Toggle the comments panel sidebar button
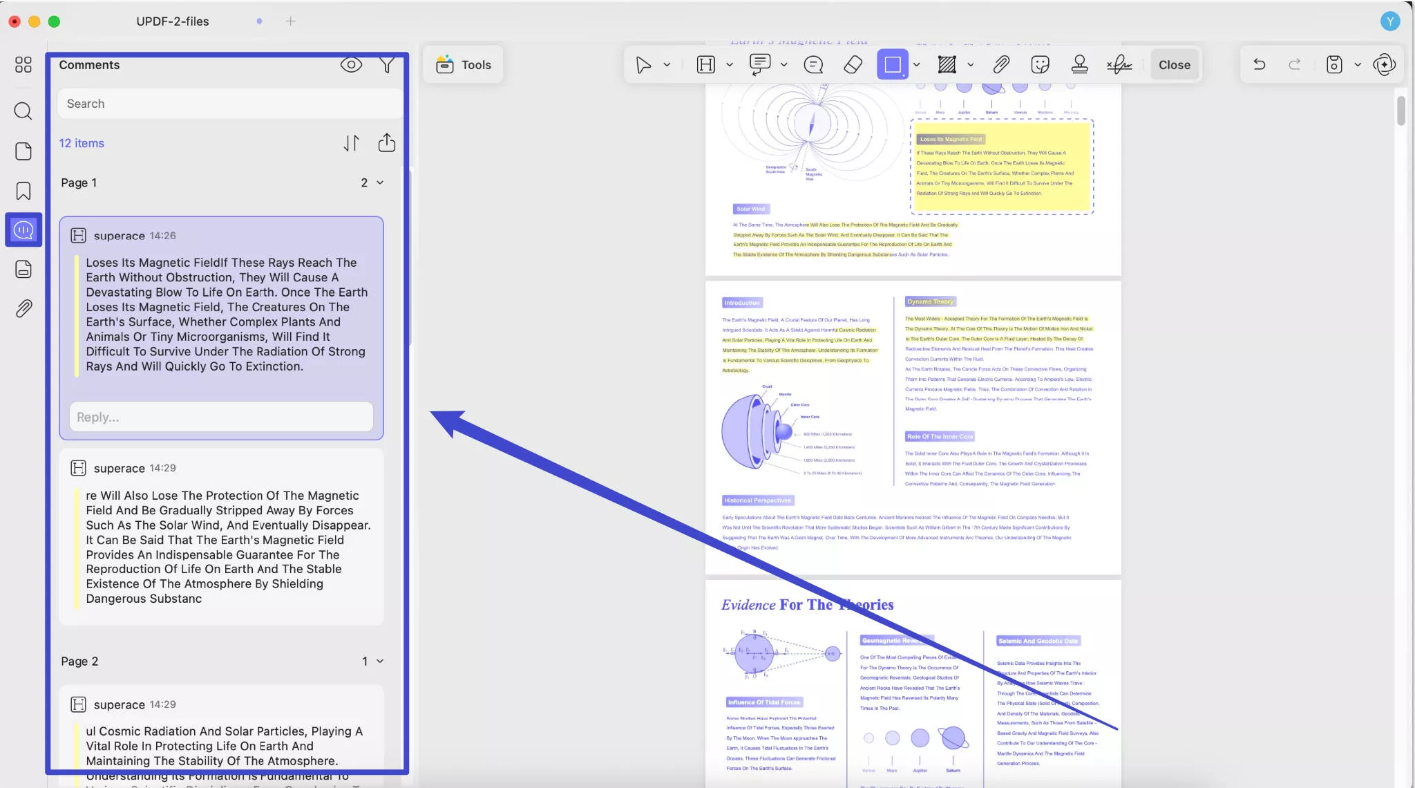This screenshot has height=788, width=1415. tap(23, 229)
